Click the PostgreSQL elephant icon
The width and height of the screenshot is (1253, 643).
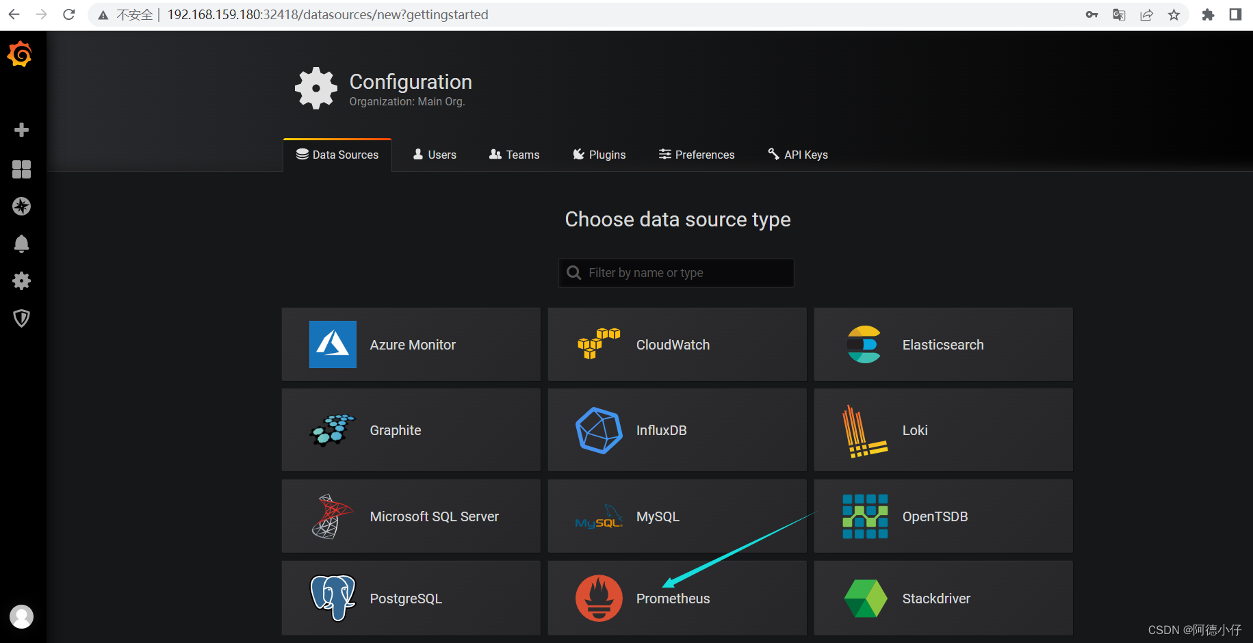coord(333,598)
